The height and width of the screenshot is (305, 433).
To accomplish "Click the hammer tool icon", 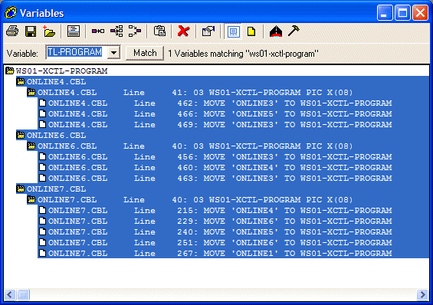I will point(294,31).
